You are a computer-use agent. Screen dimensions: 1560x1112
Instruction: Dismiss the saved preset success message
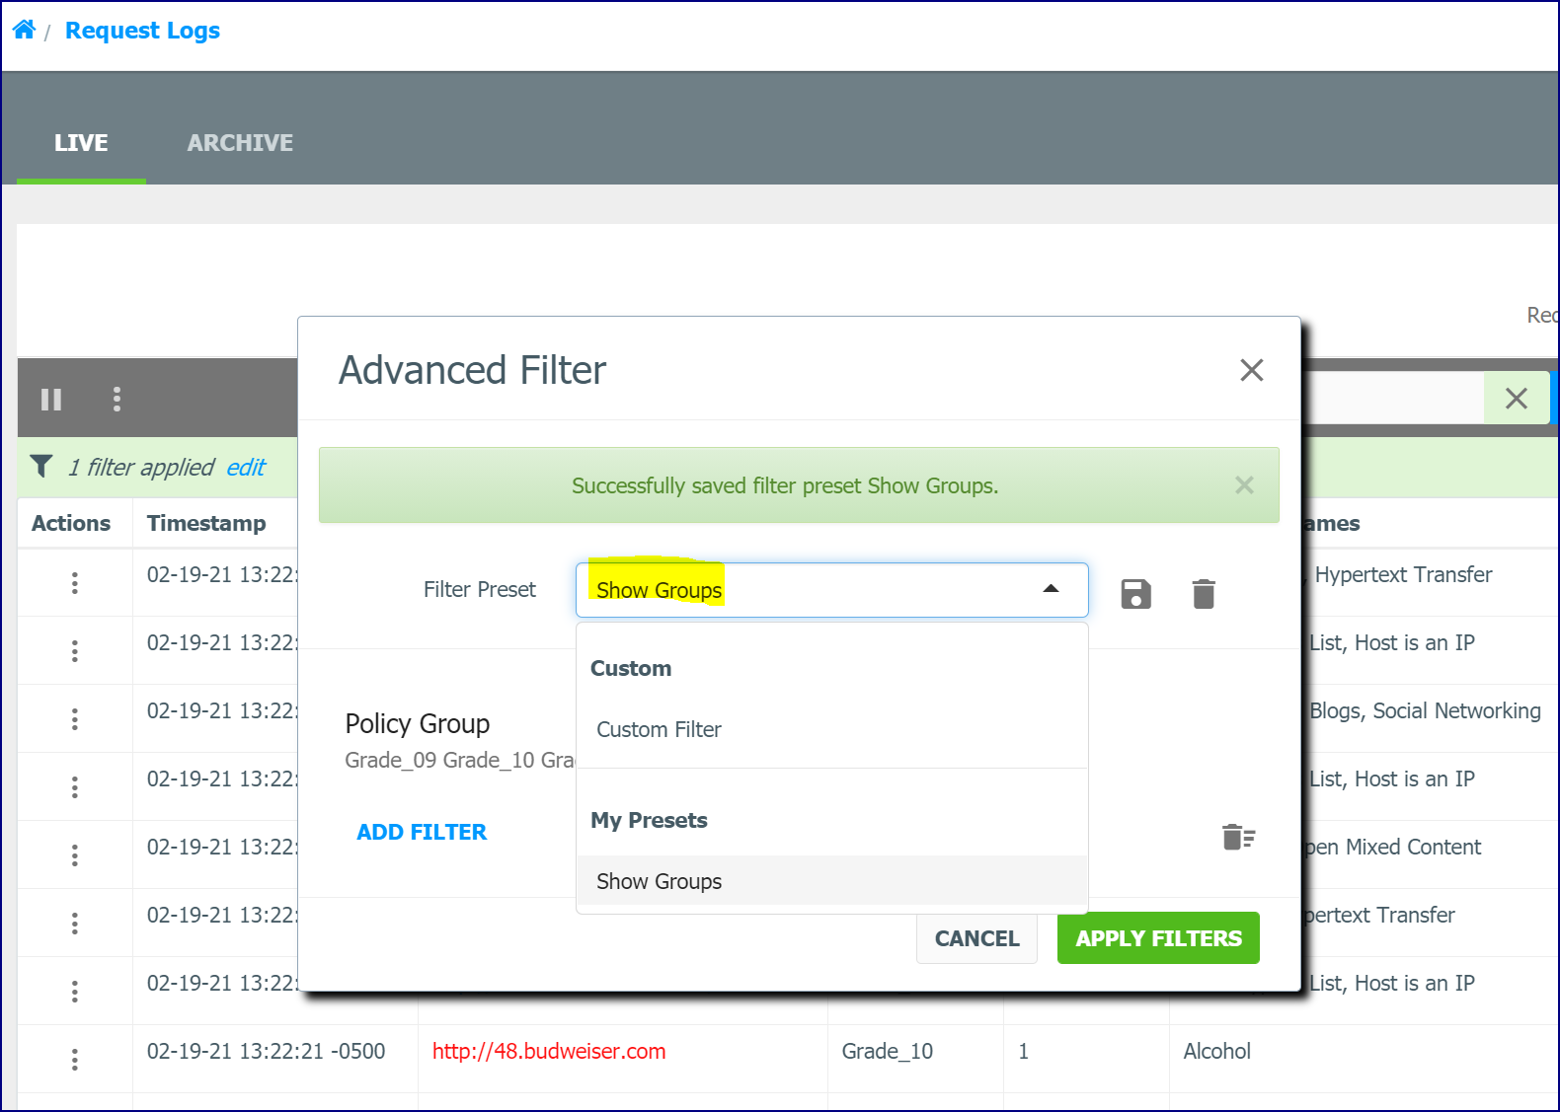coord(1244,484)
